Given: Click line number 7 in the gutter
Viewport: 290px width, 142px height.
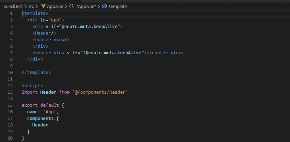Looking at the screenshot, I should (11, 53).
